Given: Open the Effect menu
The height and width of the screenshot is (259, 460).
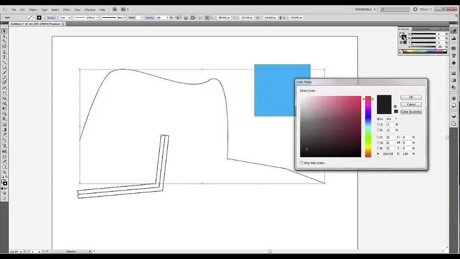Looking at the screenshot, I should (67, 10).
